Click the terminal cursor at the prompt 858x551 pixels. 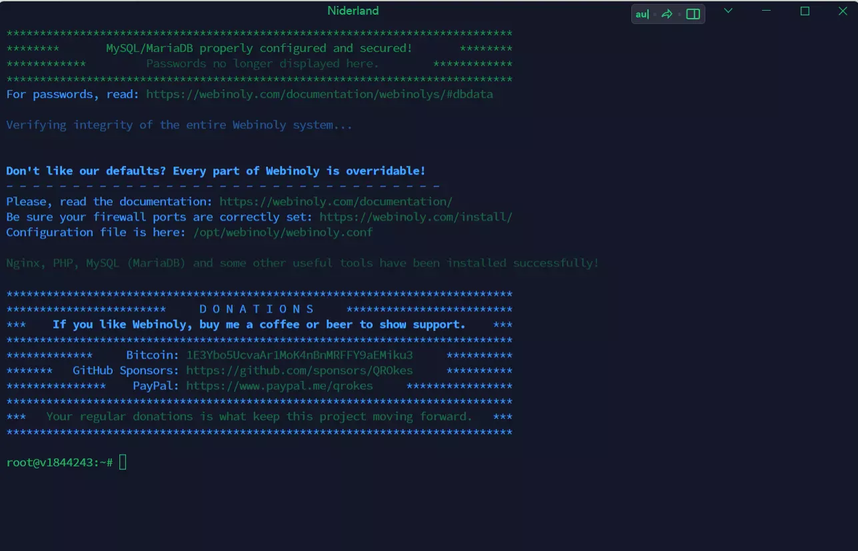tap(123, 462)
